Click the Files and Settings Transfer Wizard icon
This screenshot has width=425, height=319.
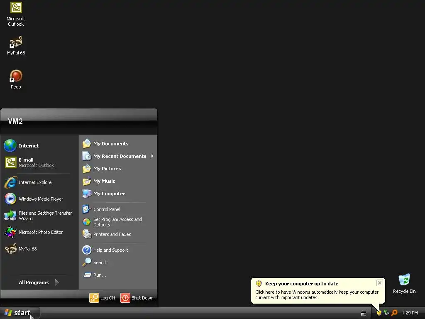[10, 216]
